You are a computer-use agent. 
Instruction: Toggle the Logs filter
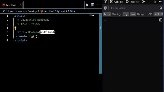126,14
